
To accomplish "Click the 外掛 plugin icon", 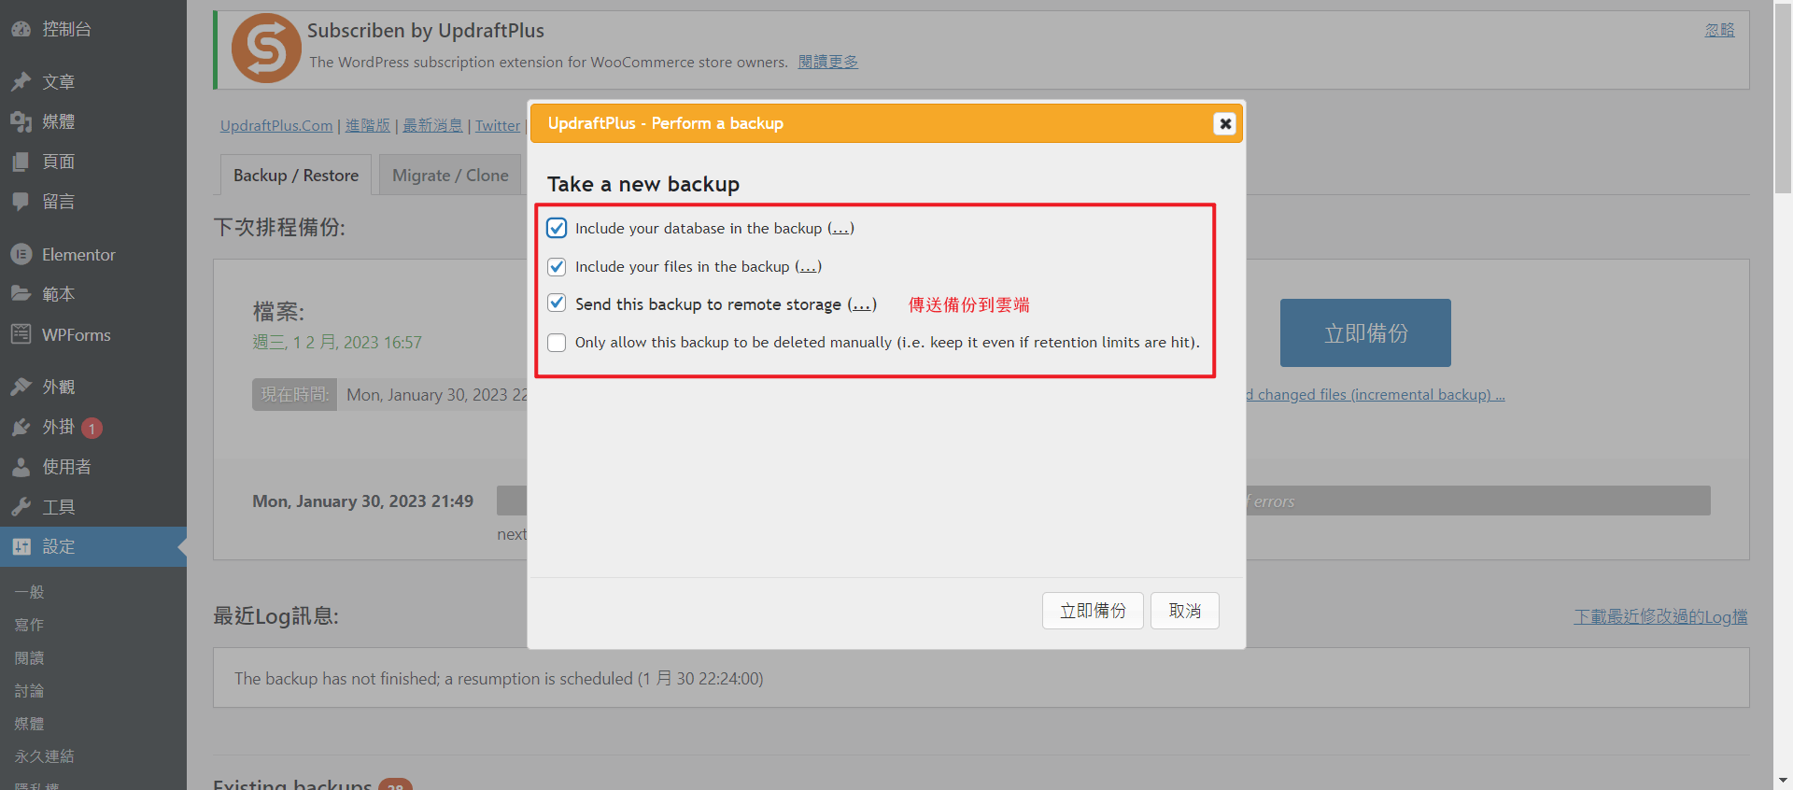I will [21, 427].
